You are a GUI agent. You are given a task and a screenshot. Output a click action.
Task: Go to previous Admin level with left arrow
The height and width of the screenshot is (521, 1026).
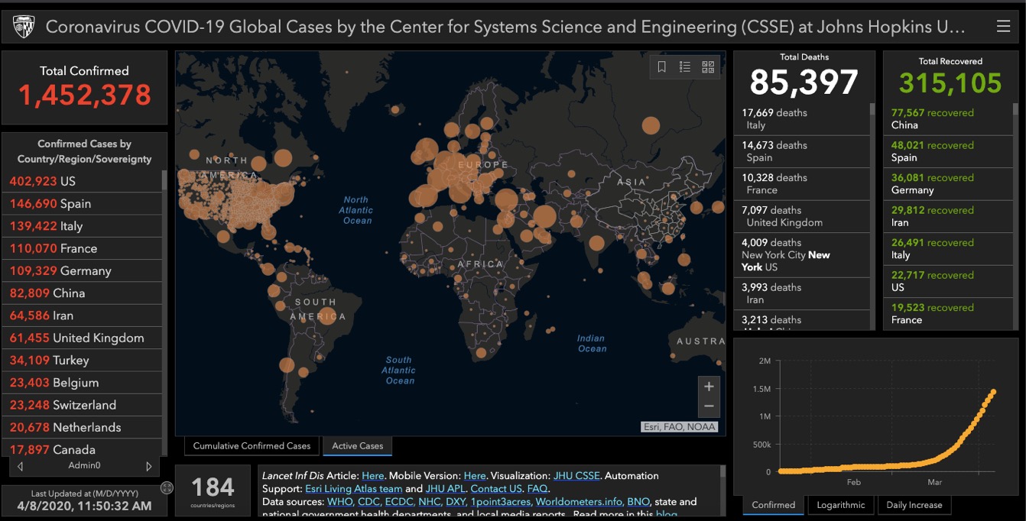(20, 465)
